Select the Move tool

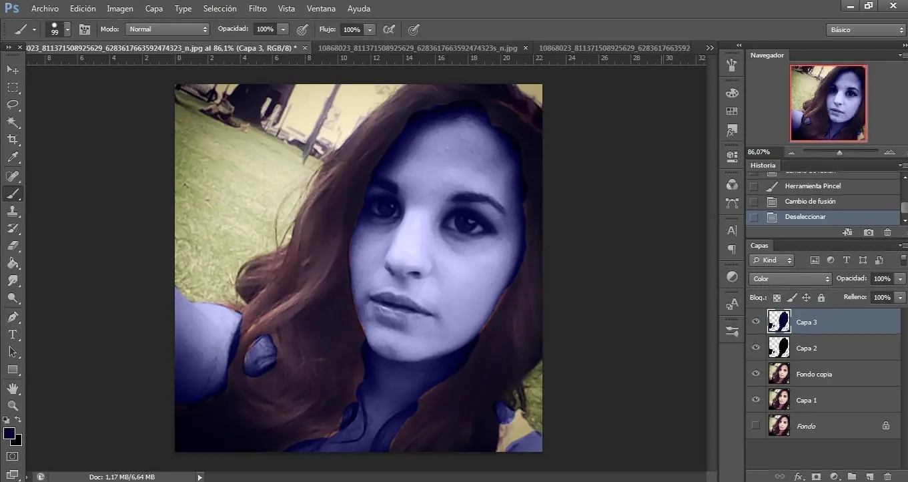13,69
